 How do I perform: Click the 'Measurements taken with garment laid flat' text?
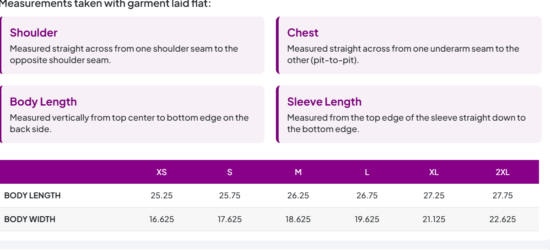tap(106, 4)
